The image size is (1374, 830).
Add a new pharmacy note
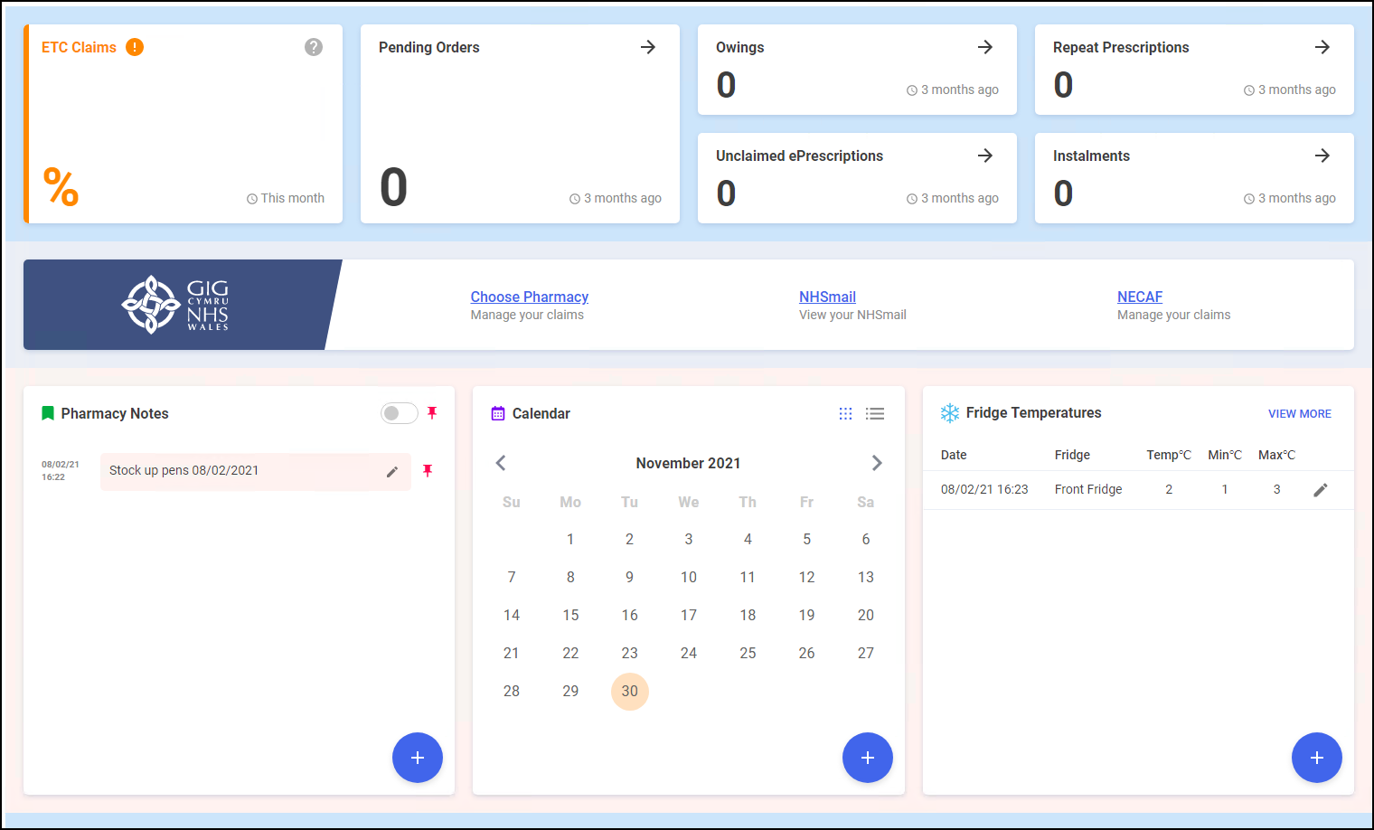point(417,758)
